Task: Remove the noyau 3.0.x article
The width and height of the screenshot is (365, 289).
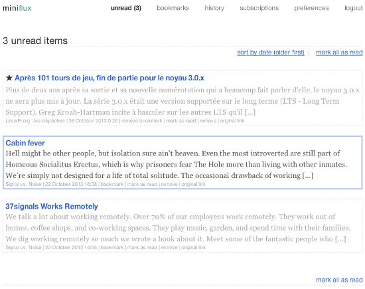Action: click(x=208, y=121)
